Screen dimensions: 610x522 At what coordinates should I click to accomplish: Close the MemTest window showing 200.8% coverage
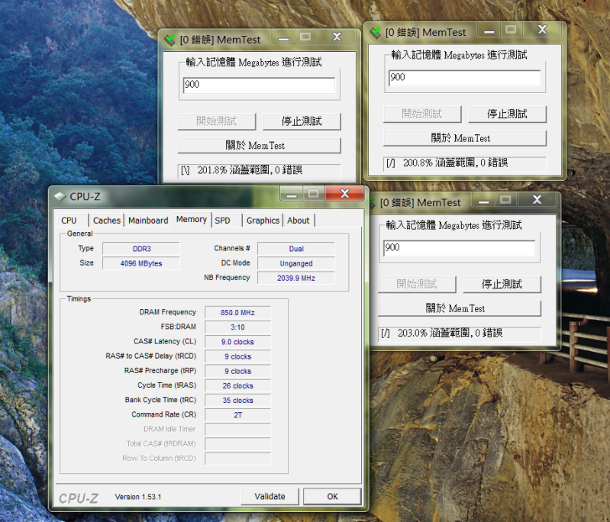click(x=543, y=30)
